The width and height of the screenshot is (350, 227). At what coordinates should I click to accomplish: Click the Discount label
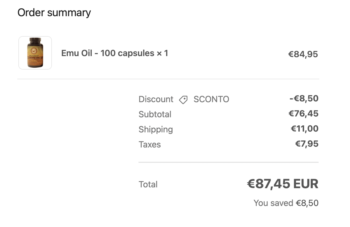[156, 99]
